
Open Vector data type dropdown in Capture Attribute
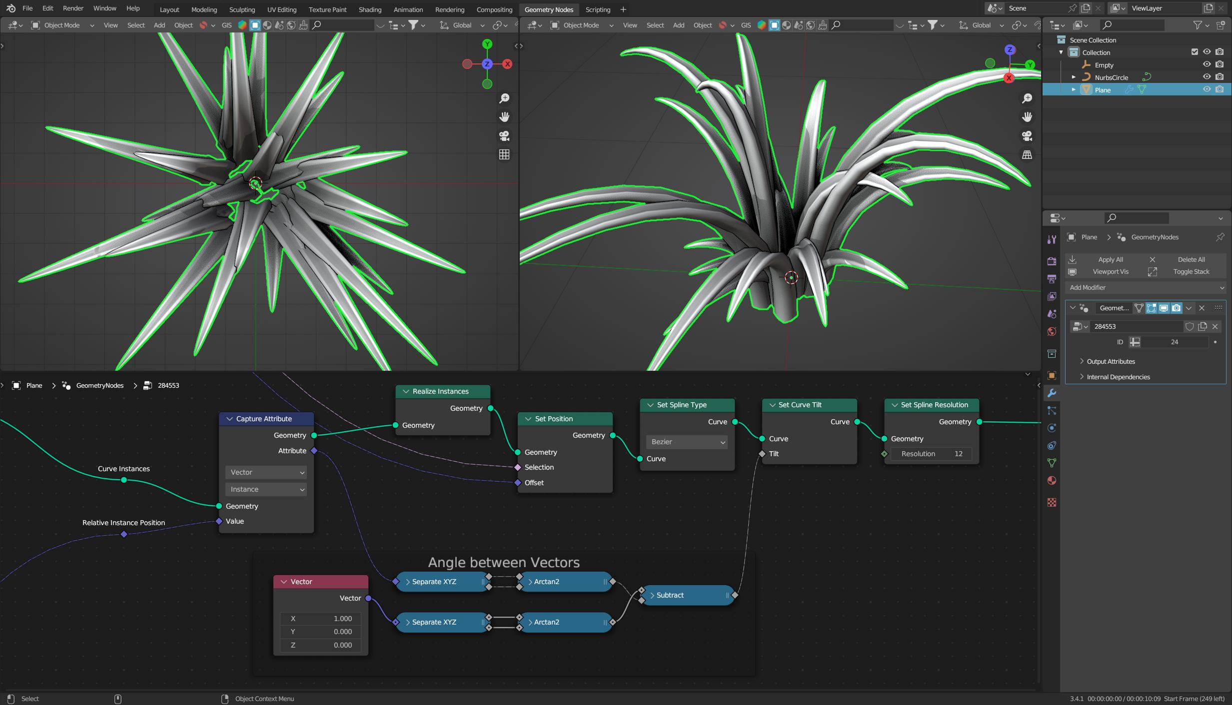[x=266, y=472]
